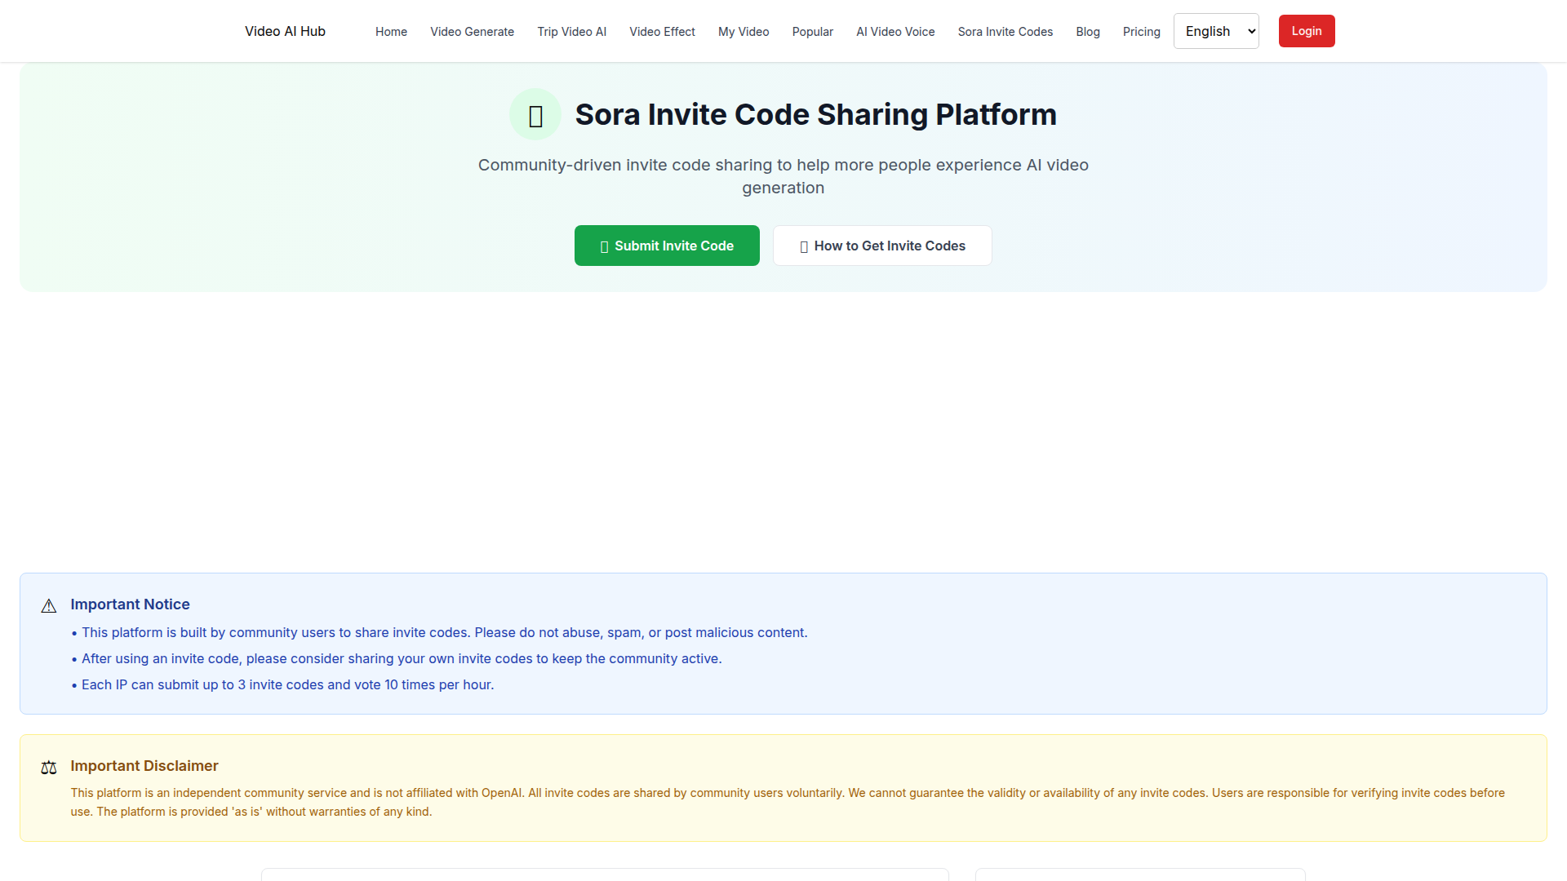Click the icon inside Submit Invite Code button
The height and width of the screenshot is (881, 1567).
point(604,246)
